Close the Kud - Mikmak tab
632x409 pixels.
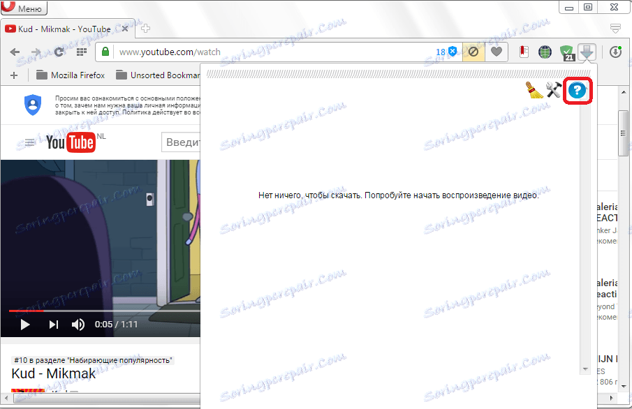pyautogui.click(x=125, y=29)
